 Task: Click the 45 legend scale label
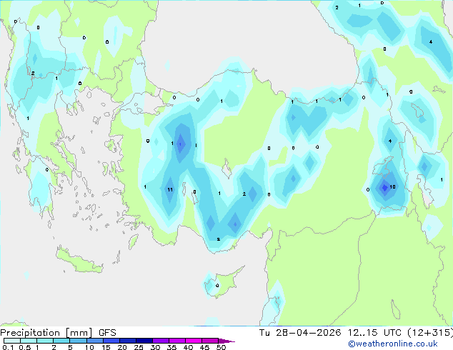coord(204,347)
